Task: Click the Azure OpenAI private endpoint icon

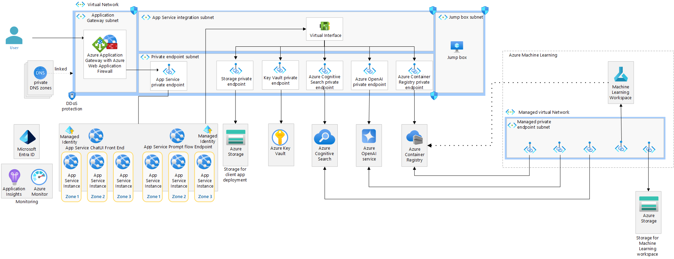Action: click(370, 69)
